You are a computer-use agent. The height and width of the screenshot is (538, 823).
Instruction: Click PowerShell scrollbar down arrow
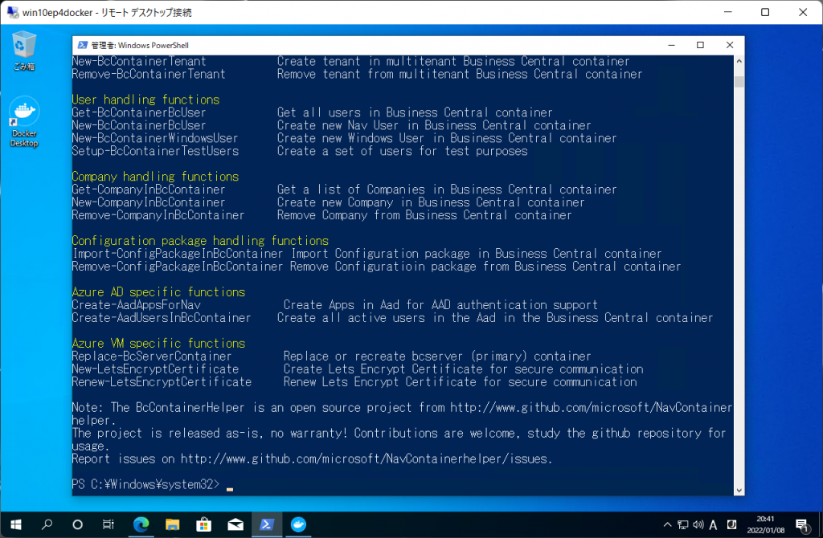pyautogui.click(x=739, y=491)
